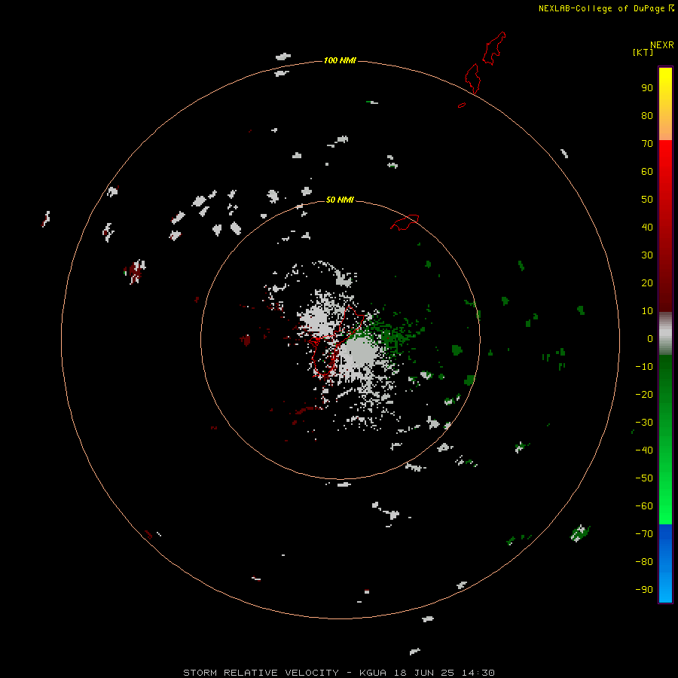Pick the blue band of the color bar
678x678 pixels.
(x=665, y=563)
